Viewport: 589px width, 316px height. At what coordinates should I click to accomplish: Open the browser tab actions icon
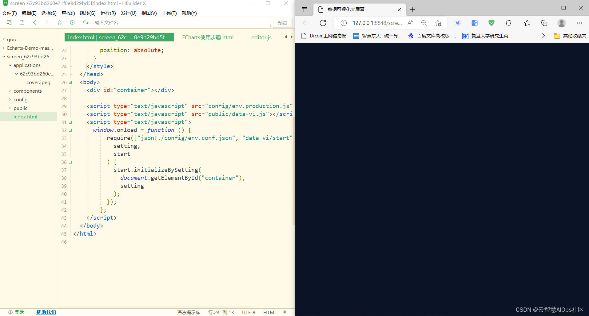tap(304, 10)
